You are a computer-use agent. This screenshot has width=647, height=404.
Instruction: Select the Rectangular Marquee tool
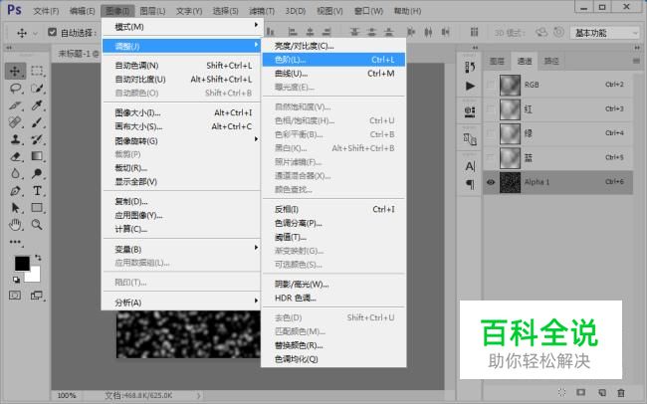click(37, 71)
